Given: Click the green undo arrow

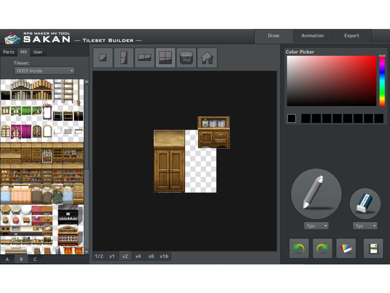Looking at the screenshot, I should click(299, 248).
